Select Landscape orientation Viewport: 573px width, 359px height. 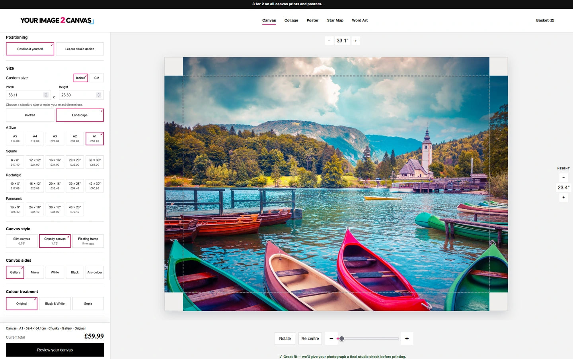80,115
